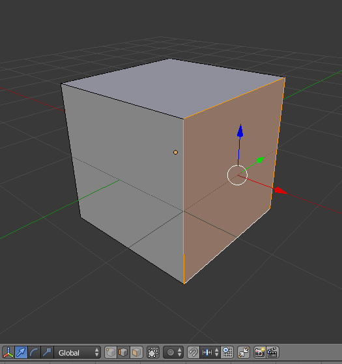Click the snap target option icon
The height and width of the screenshot is (364, 342).
click(x=227, y=352)
